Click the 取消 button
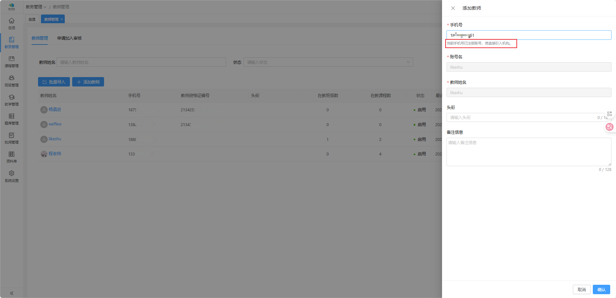The height and width of the screenshot is (298, 616). (x=582, y=290)
